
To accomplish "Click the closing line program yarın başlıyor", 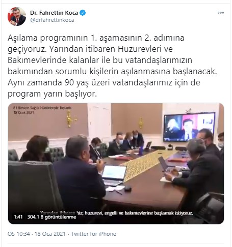I will (x=52, y=94).
